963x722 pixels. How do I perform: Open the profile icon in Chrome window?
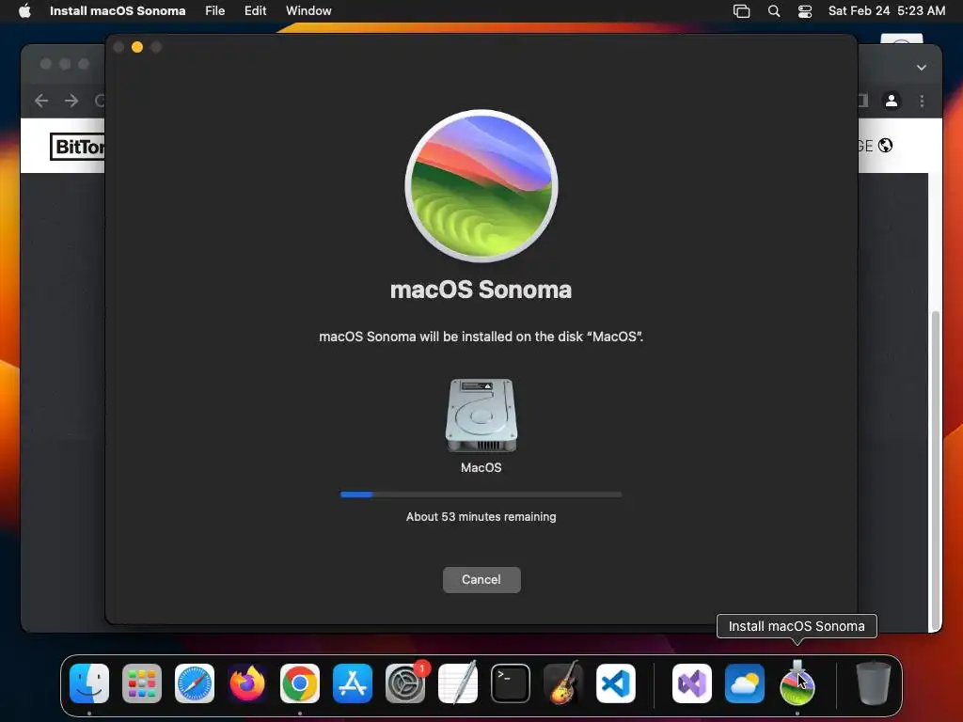click(x=892, y=101)
